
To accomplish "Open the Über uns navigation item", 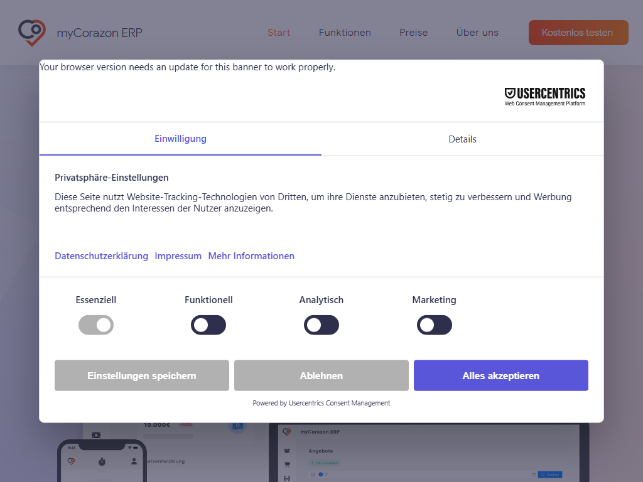I will (x=477, y=33).
